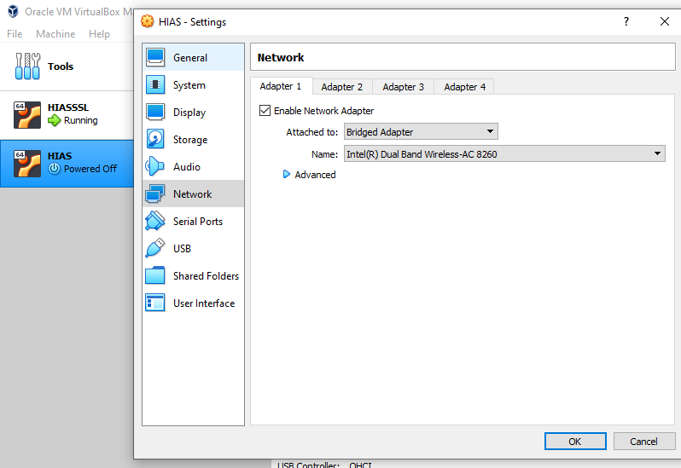Click green Running arrow status icon

[x=55, y=120]
